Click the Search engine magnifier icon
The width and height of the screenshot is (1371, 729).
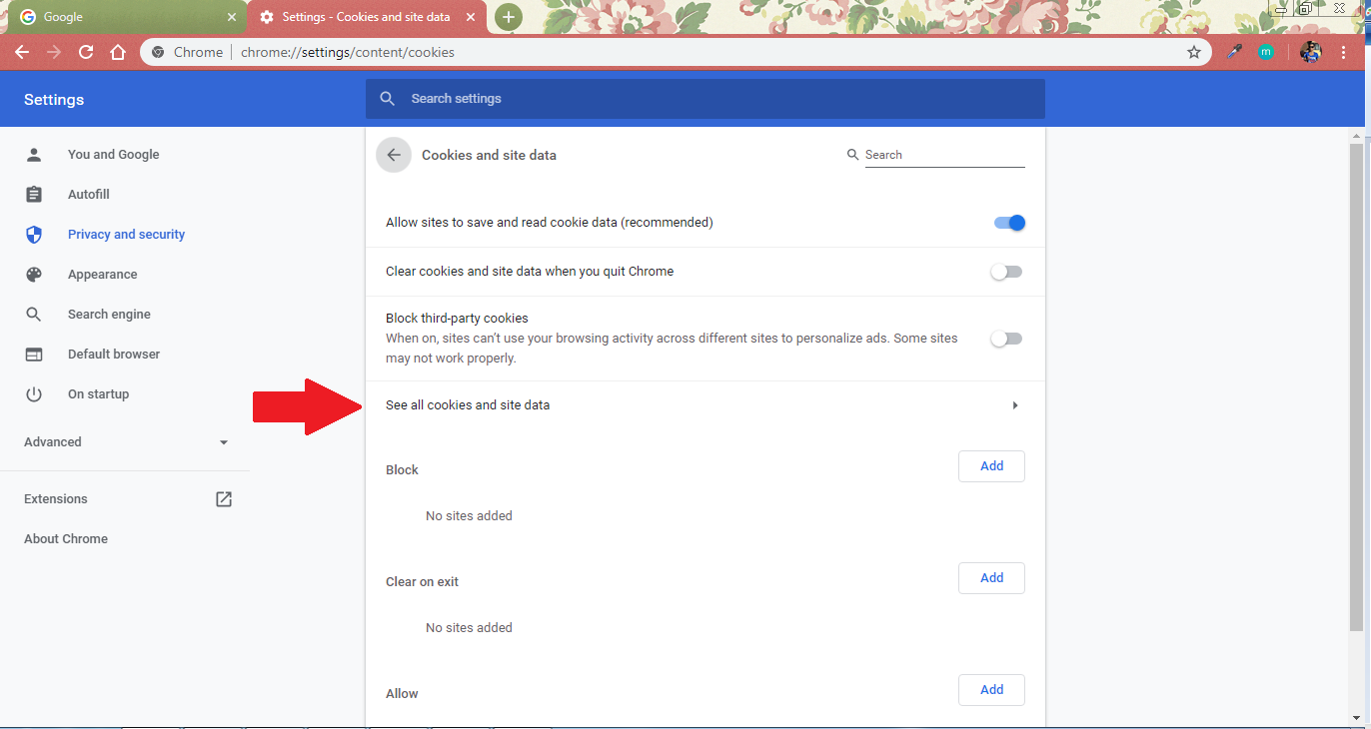(34, 315)
